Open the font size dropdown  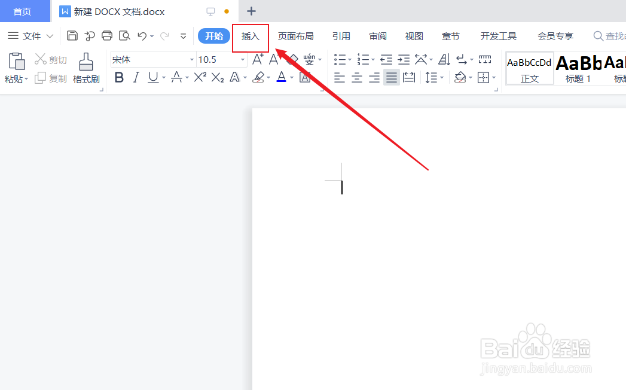(x=242, y=59)
